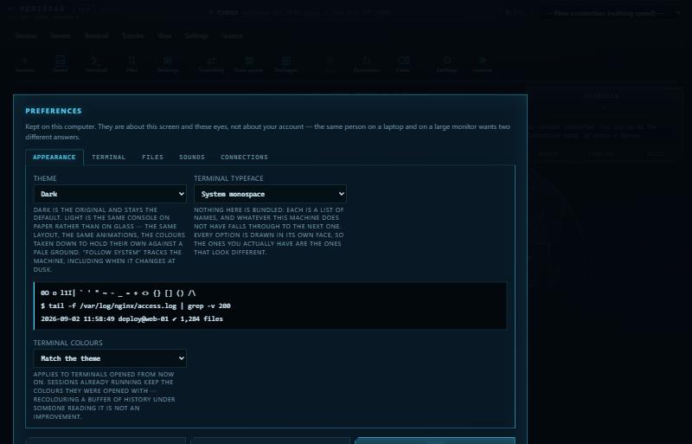Click the Reconnect toolbar icon behind the dialog
Screen dimensions: 692x444
point(367,64)
